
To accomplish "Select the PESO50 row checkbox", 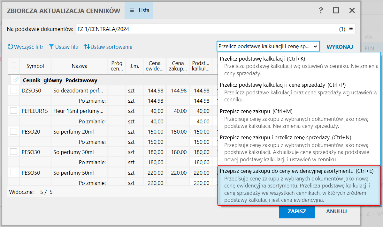I will point(13,172).
